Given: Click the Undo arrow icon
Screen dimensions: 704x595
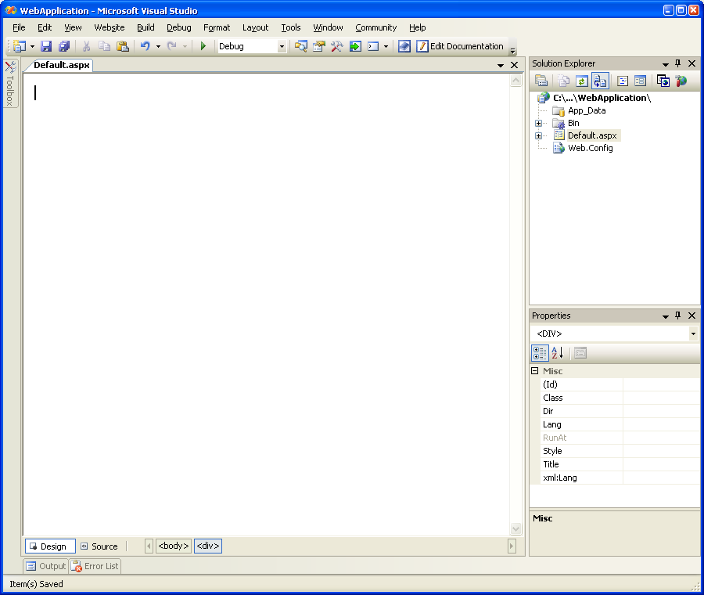Looking at the screenshot, I should click(x=145, y=46).
